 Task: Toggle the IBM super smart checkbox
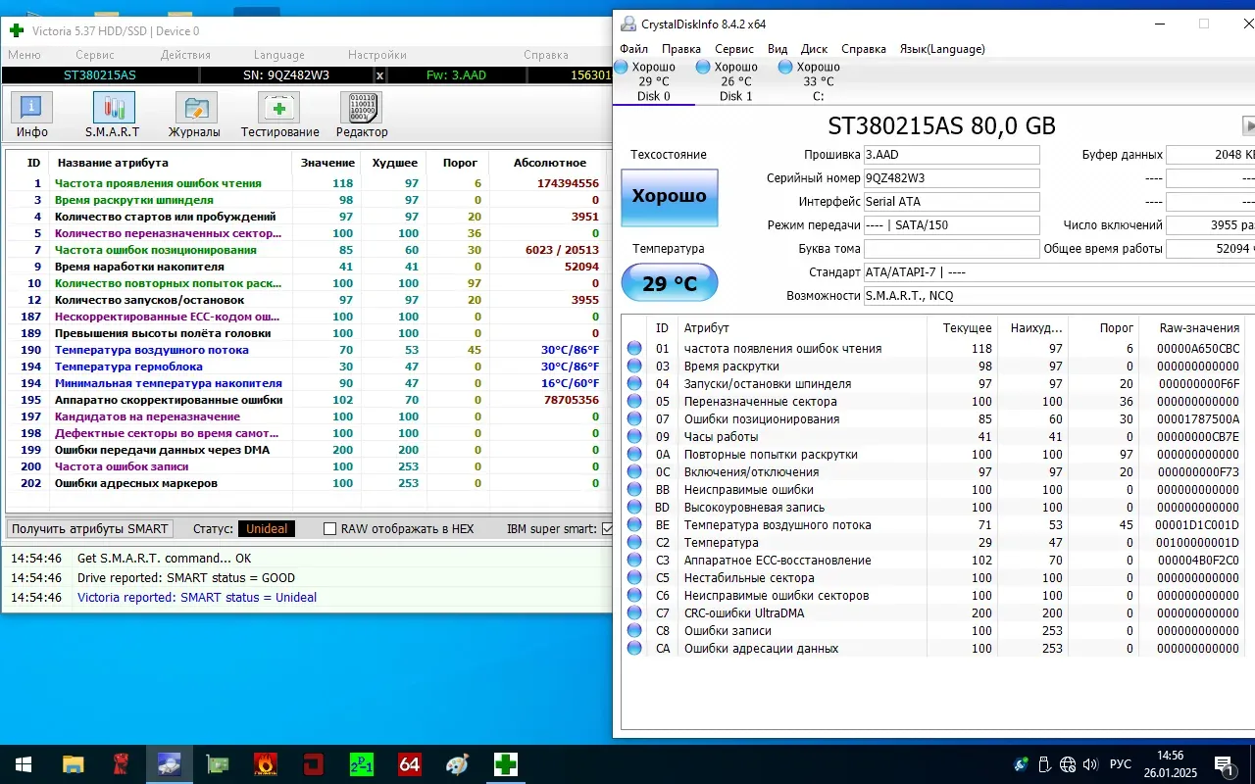pyautogui.click(x=607, y=529)
